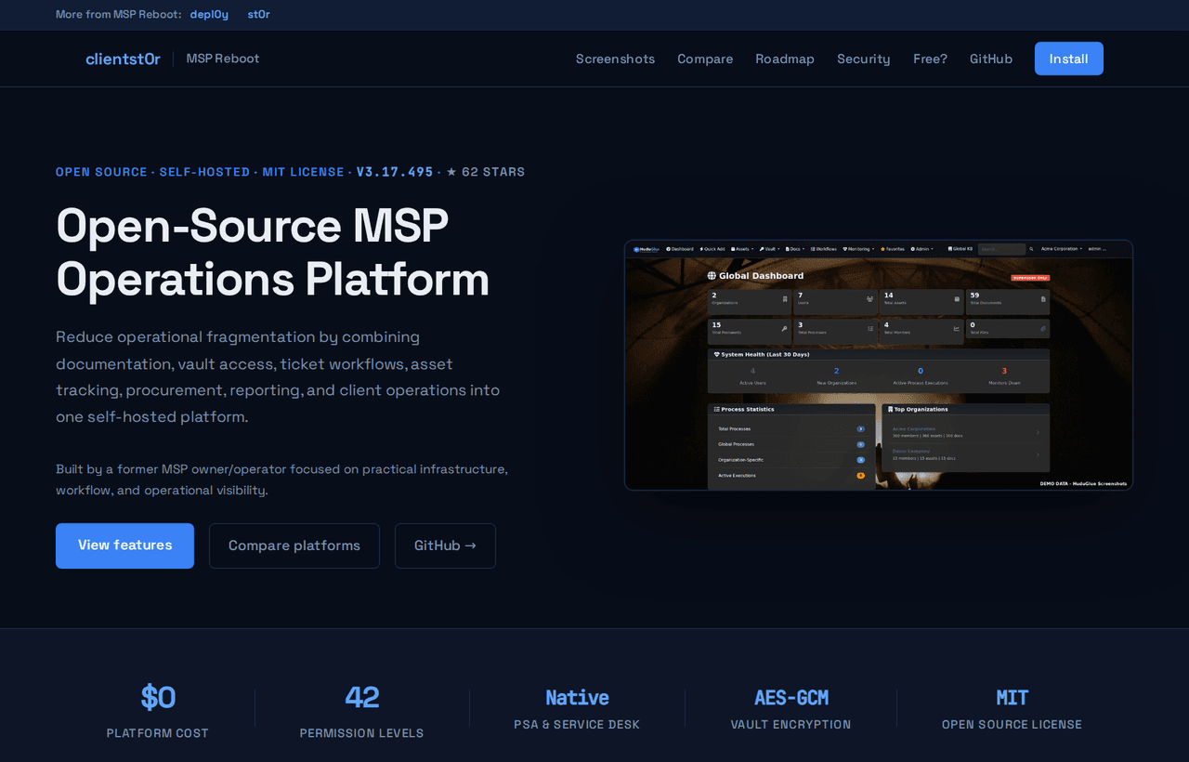Click the star icon beside 62 STARS
The height and width of the screenshot is (762, 1189).
click(x=451, y=172)
